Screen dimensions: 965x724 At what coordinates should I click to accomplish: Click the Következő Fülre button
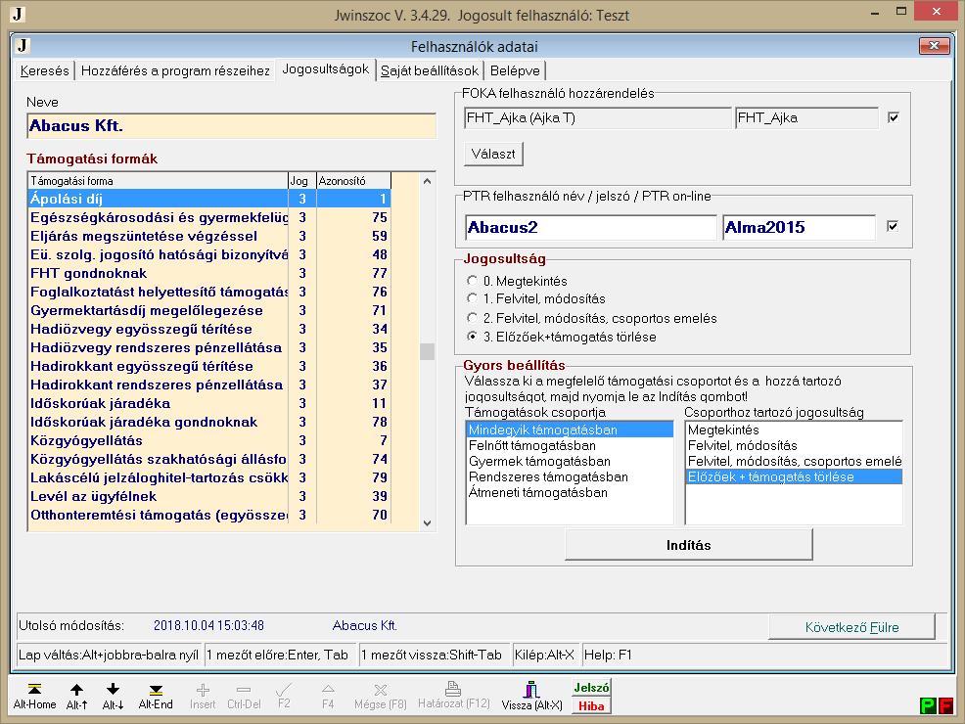[851, 627]
